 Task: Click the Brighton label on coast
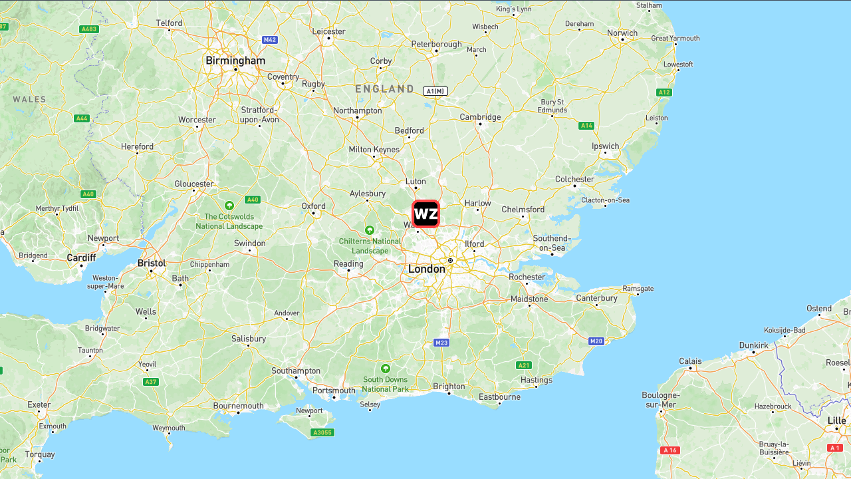(449, 387)
